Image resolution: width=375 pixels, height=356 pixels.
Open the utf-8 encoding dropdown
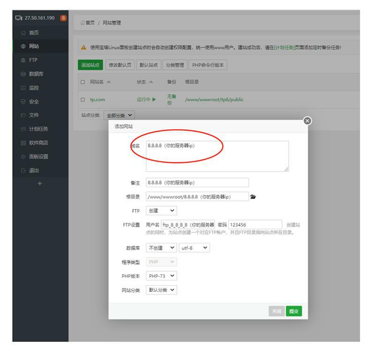(194, 248)
